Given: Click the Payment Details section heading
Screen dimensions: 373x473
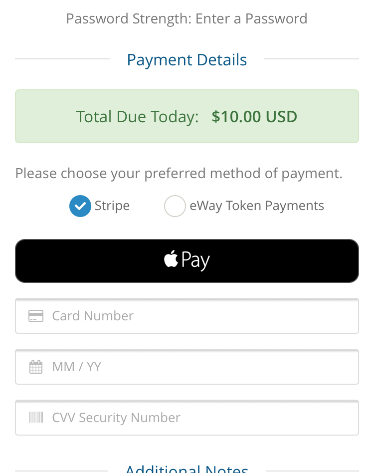Looking at the screenshot, I should (x=187, y=60).
